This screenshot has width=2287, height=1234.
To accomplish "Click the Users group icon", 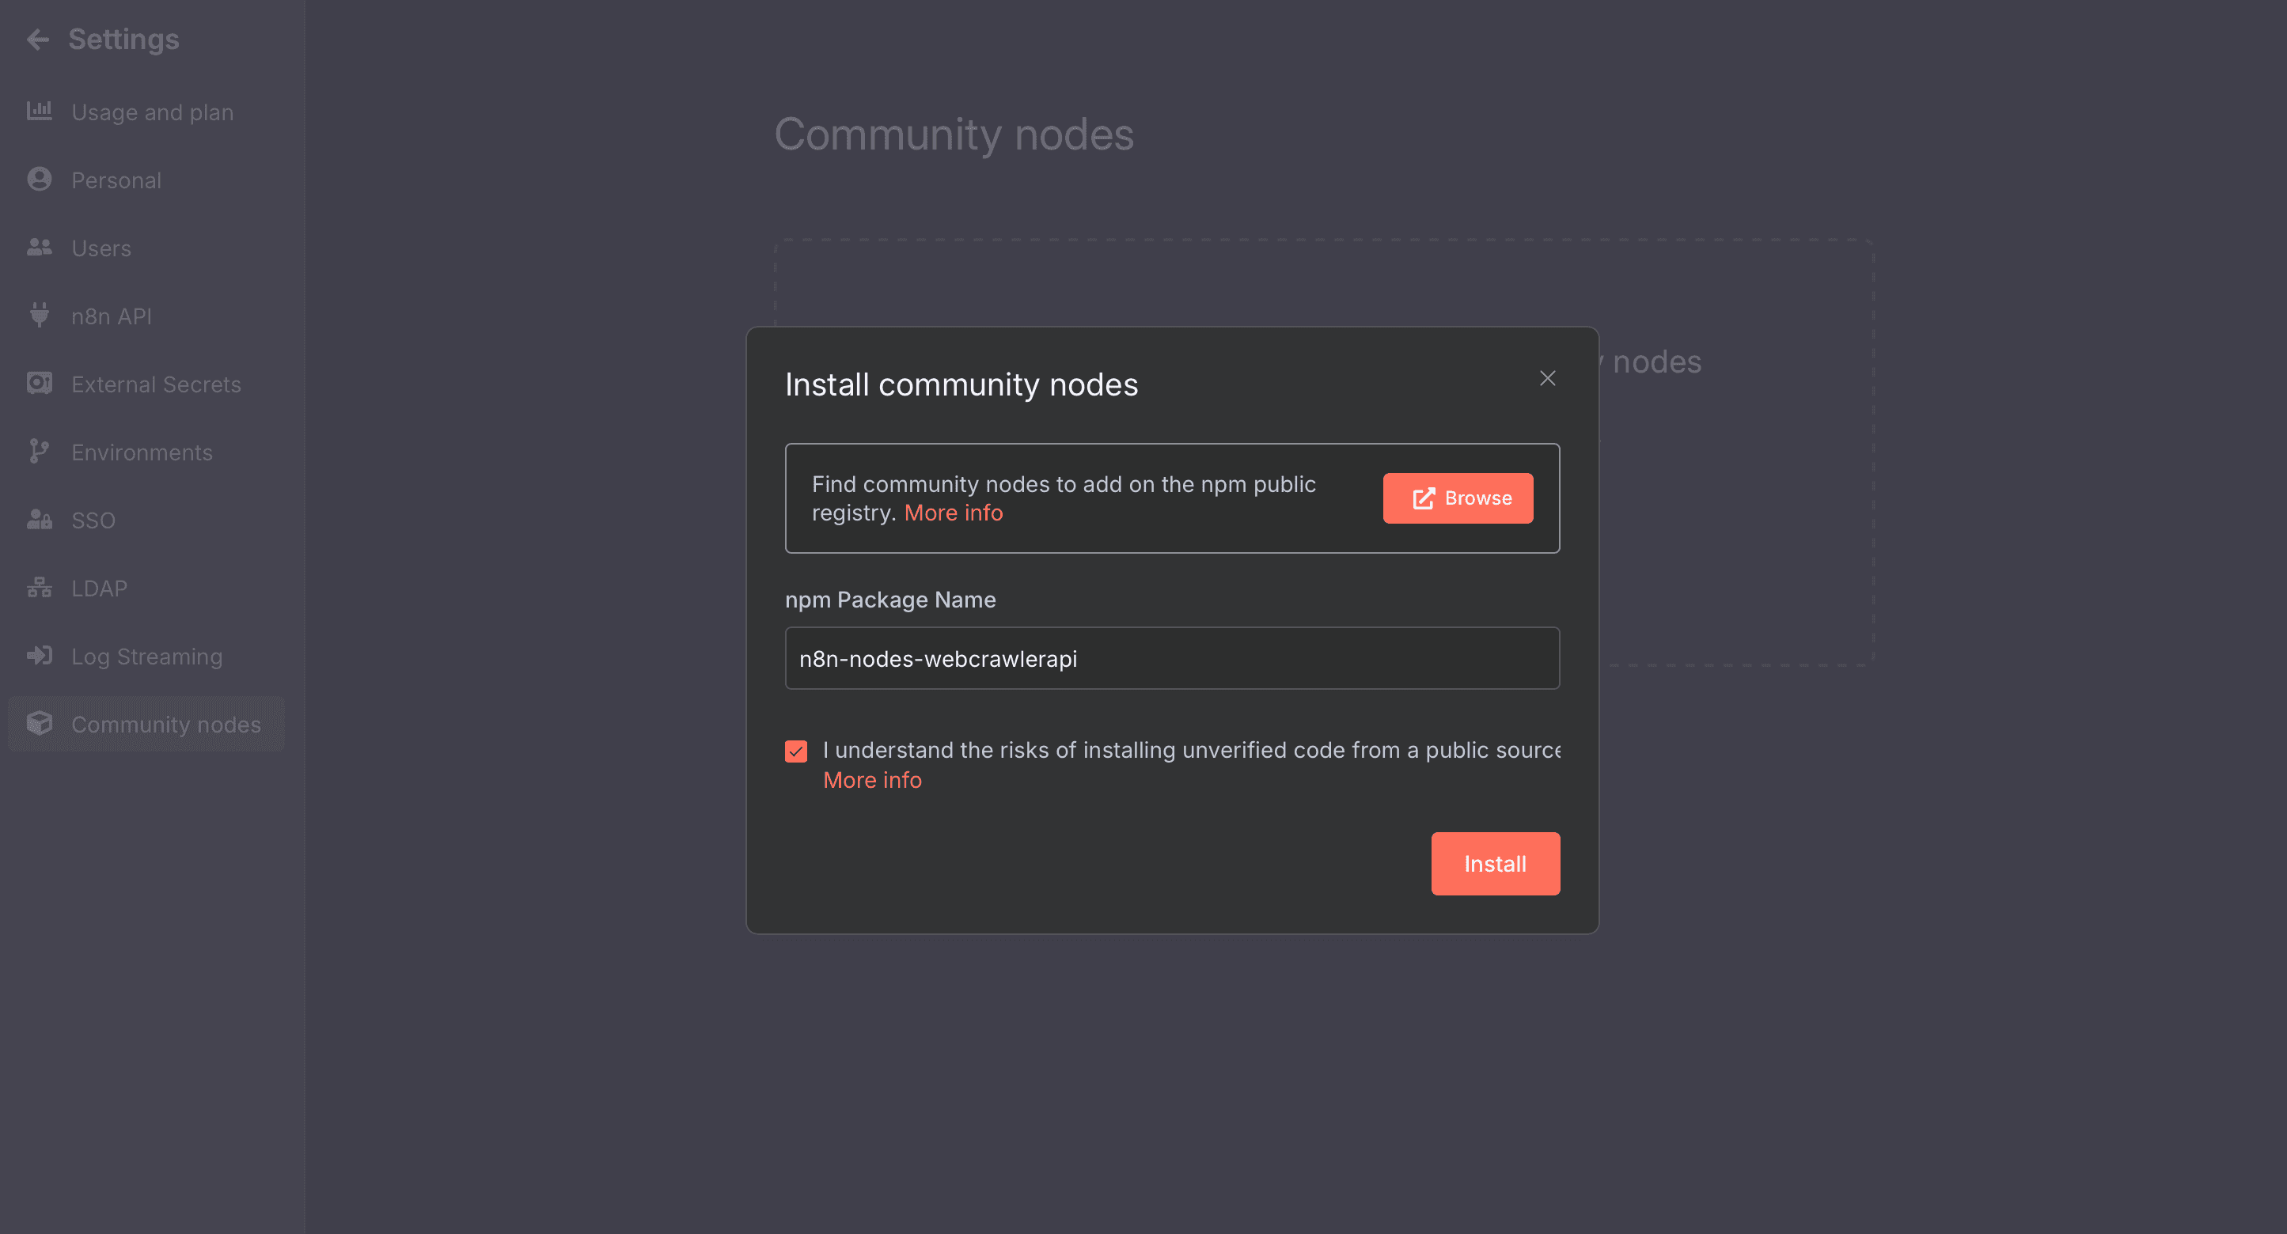I will (x=39, y=248).
